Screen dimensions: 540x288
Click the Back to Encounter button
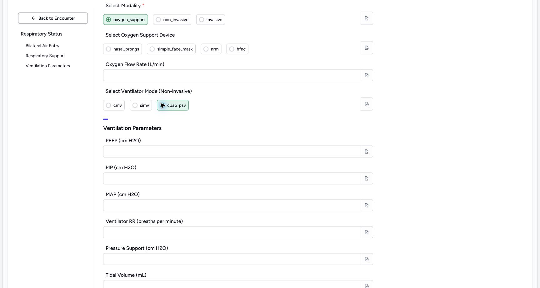pos(53,18)
